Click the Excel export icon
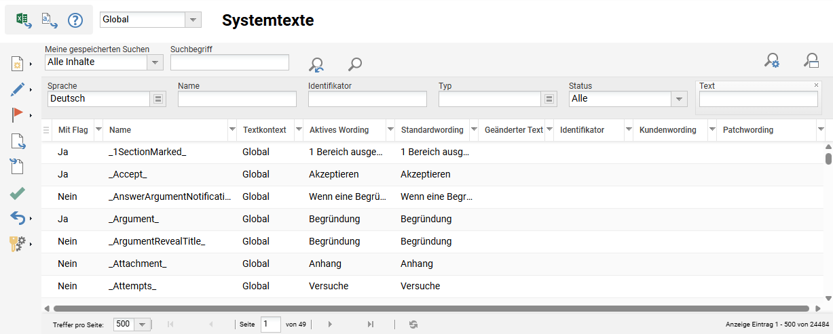This screenshot has width=833, height=334. pos(23,20)
